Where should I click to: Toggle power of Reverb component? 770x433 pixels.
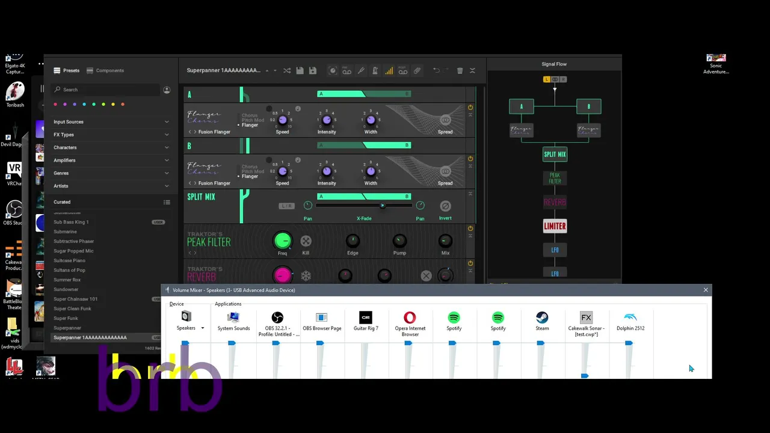[x=470, y=263]
